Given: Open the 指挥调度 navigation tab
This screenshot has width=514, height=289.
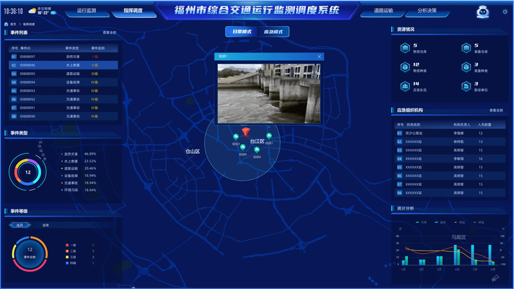Looking at the screenshot, I should [x=133, y=11].
